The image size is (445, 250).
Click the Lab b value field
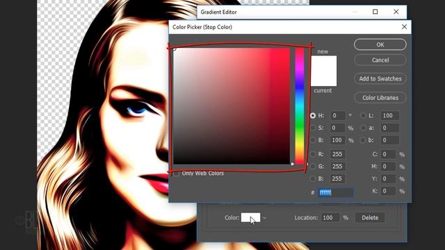390,140
